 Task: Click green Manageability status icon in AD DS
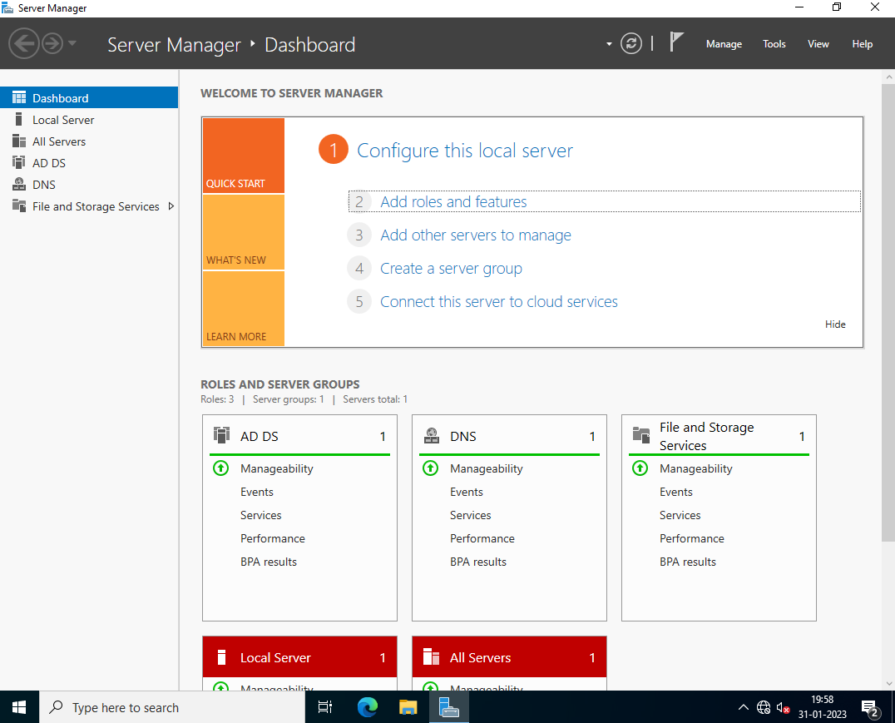(221, 468)
